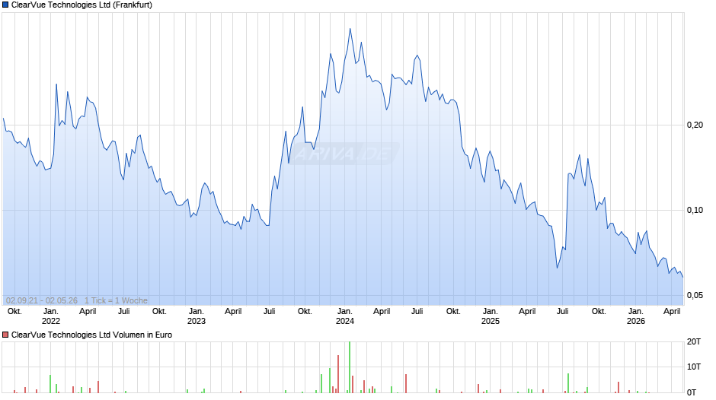Click the highest peak of the price line

350,29
